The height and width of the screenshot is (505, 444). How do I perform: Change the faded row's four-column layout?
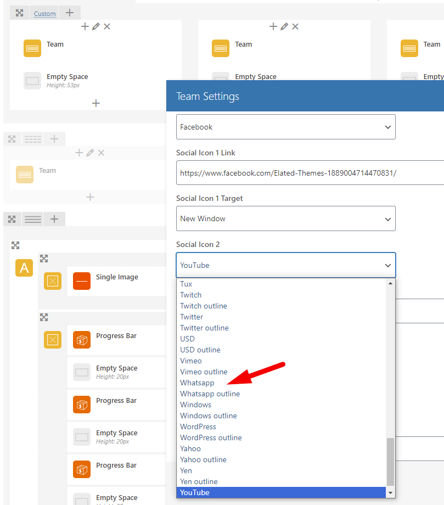(x=33, y=139)
